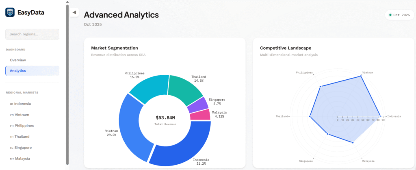The image size is (416, 170).
Task: Click the Philippines radar axis label
Action: point(305,72)
